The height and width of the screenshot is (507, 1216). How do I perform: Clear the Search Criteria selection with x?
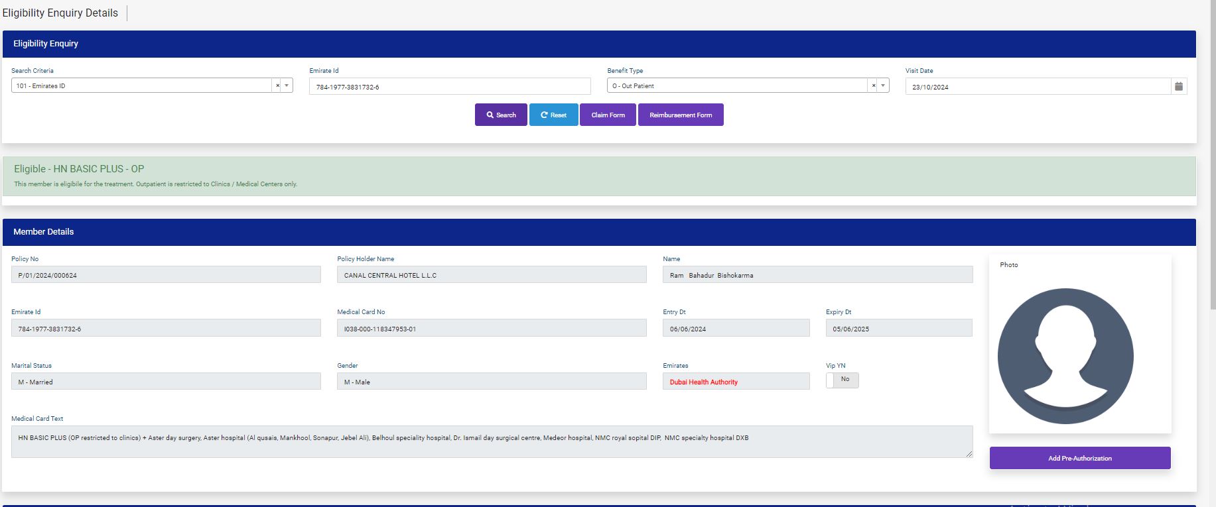[x=277, y=85]
